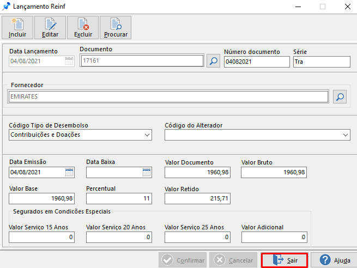Click the Cancelar button
The image size is (357, 268).
233,260
